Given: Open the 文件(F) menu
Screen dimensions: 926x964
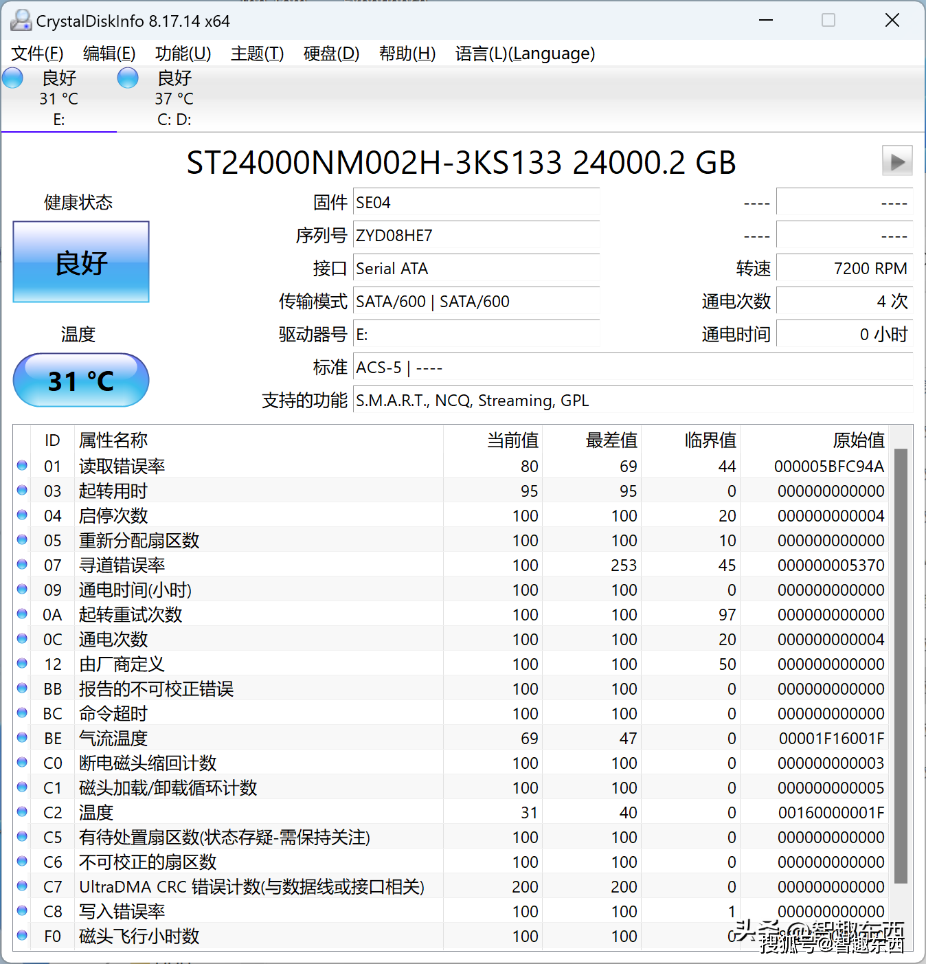Looking at the screenshot, I should click(x=37, y=54).
